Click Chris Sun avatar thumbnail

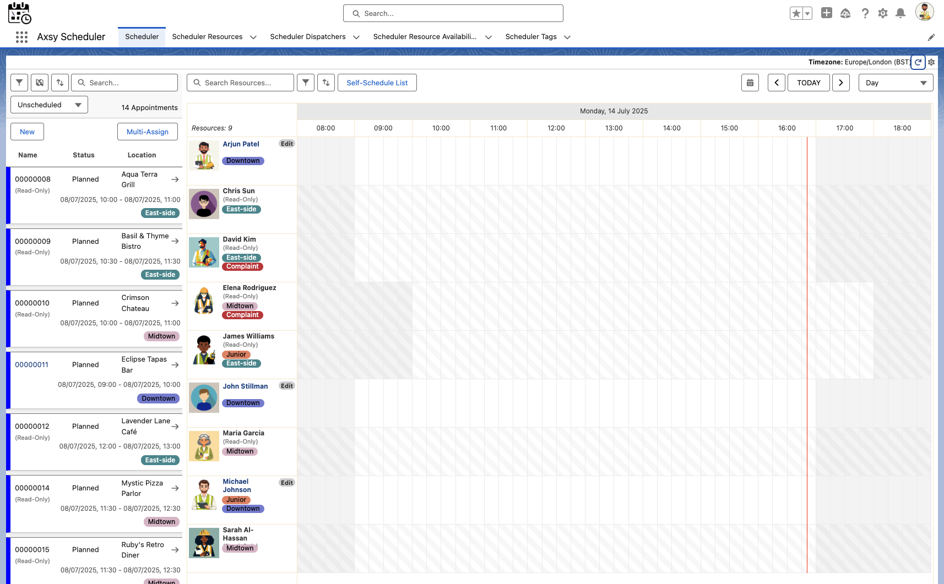click(x=204, y=204)
